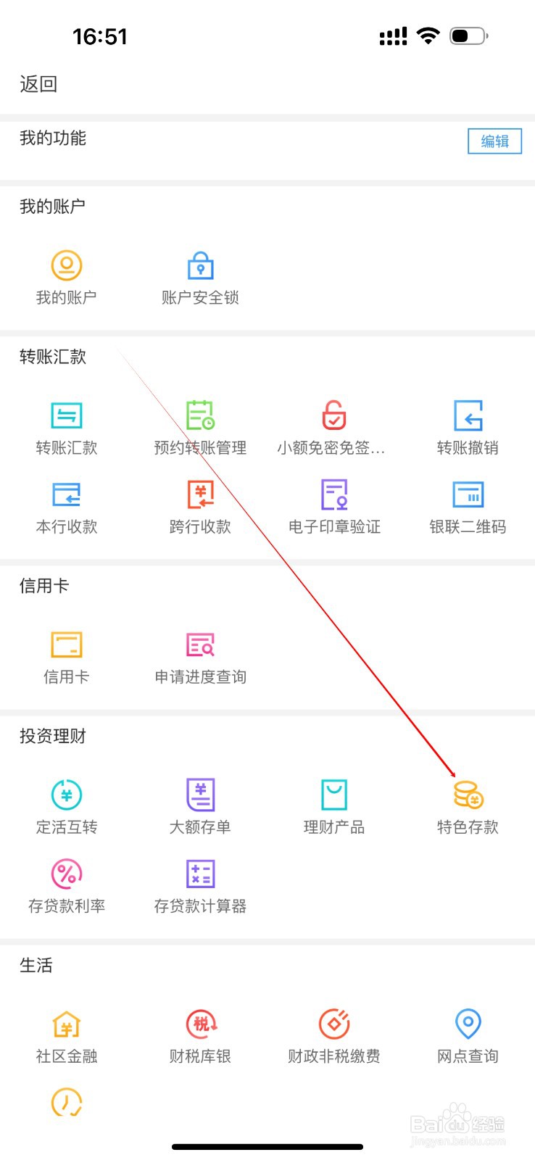The width and height of the screenshot is (535, 1160).
Task: Tap the iOS home indicator bar
Action: [267, 1147]
